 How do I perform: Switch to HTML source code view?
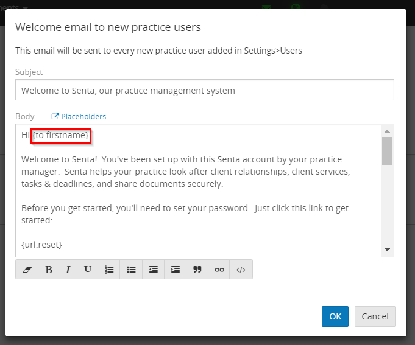tap(241, 270)
